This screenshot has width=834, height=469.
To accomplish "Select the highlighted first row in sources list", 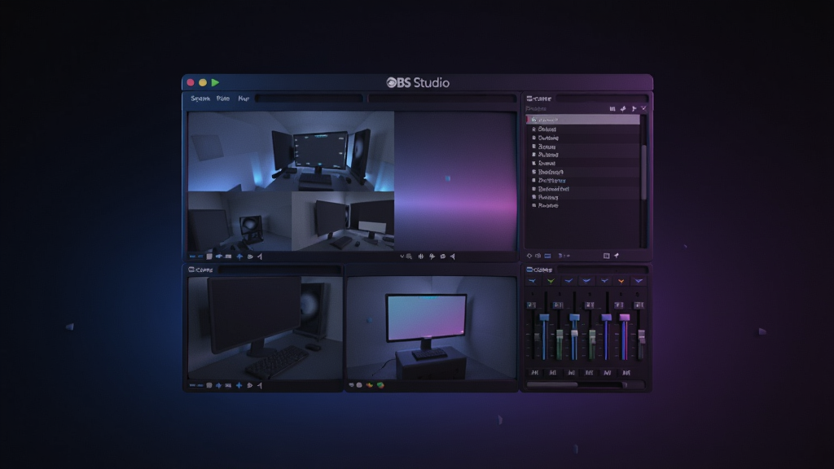I will pyautogui.click(x=582, y=120).
